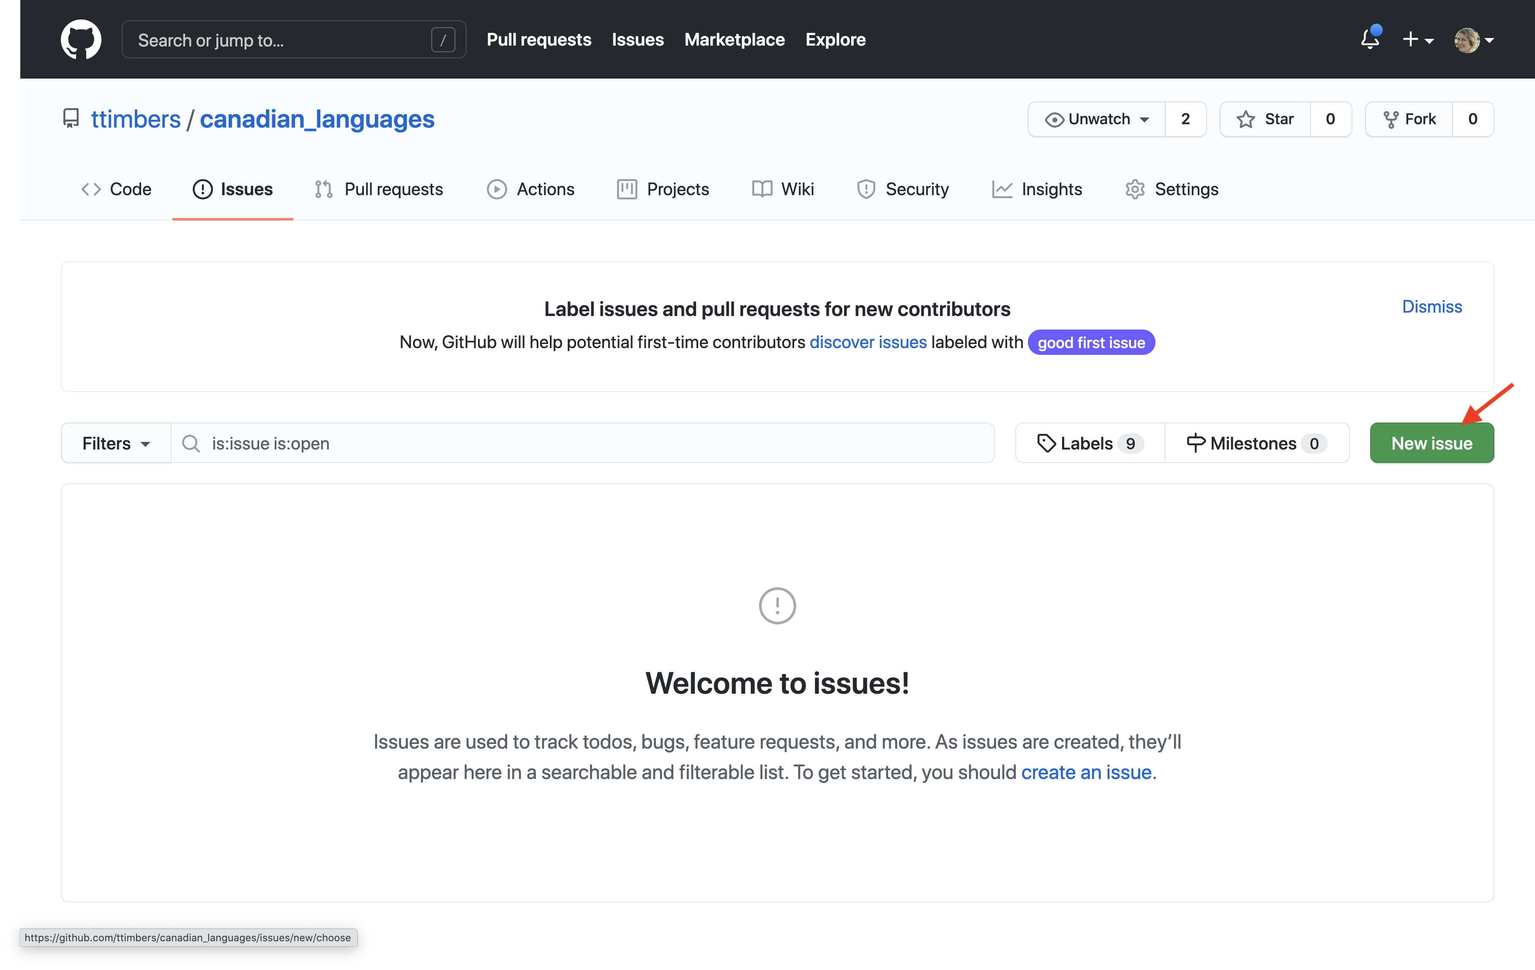Click the slash keyboard shortcut hint icon

443,40
